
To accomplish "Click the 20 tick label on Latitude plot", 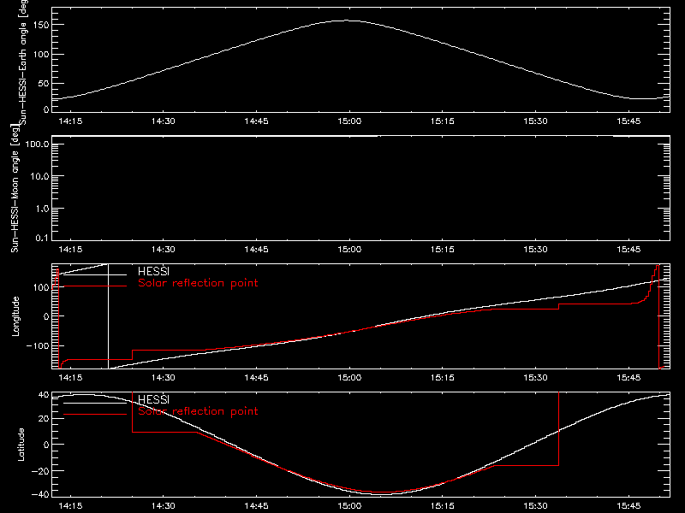I will (44, 419).
